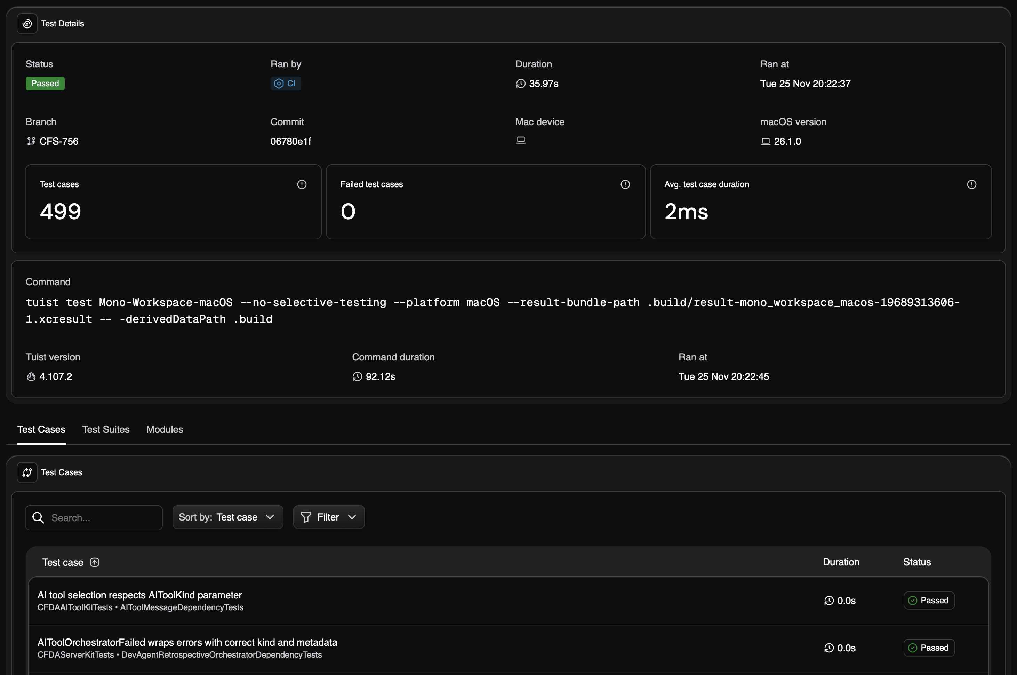The image size is (1017, 675).
Task: Click the Status column header
Action: (917, 562)
